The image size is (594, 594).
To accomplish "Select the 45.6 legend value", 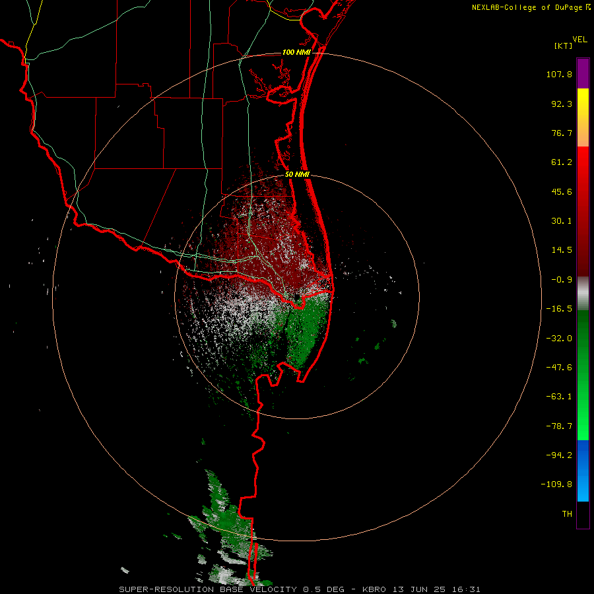I will pos(562,191).
